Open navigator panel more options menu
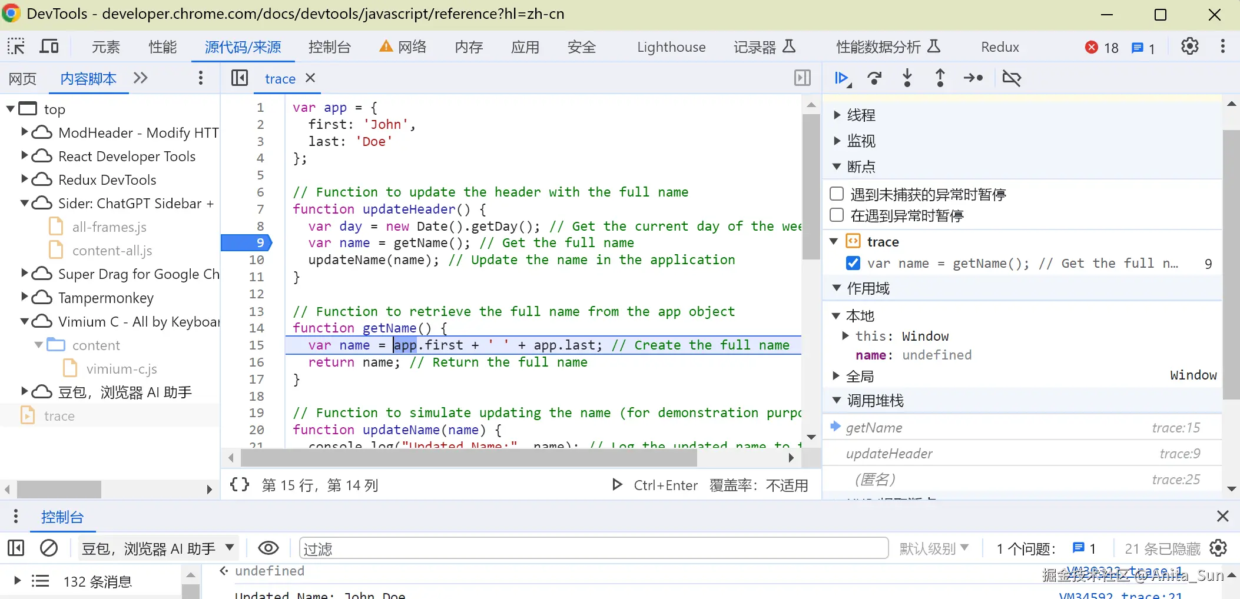1240x599 pixels. pyautogui.click(x=201, y=78)
